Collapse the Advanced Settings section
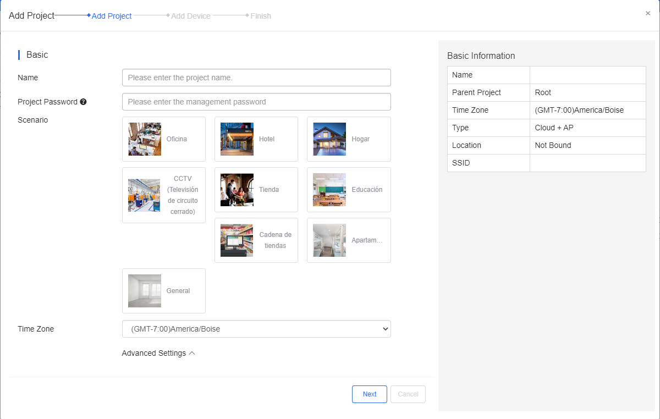 [x=158, y=353]
